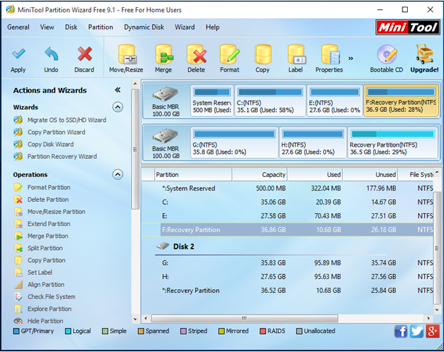Click the MiniTool logo

coord(408,27)
